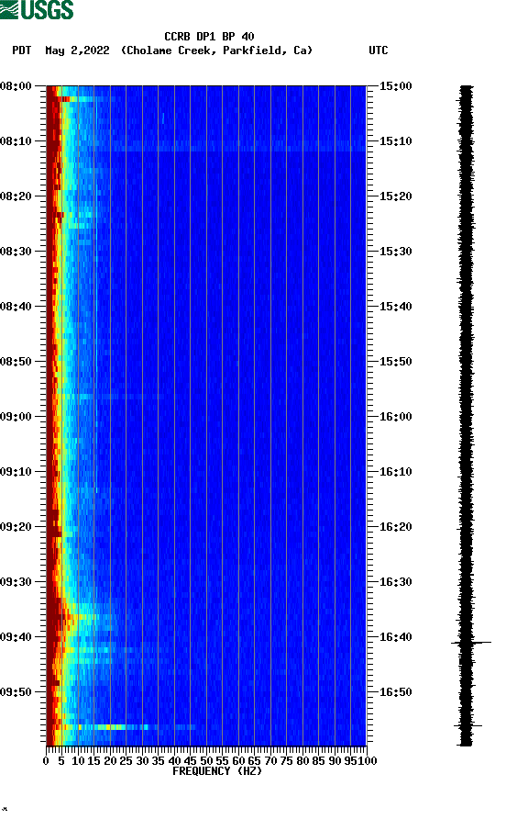Click the '15:00' UTC time label

click(395, 86)
